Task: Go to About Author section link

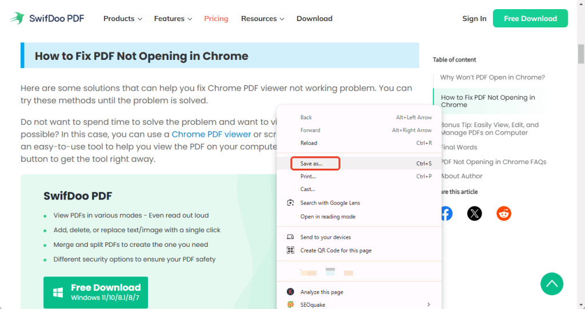Action: pyautogui.click(x=462, y=176)
